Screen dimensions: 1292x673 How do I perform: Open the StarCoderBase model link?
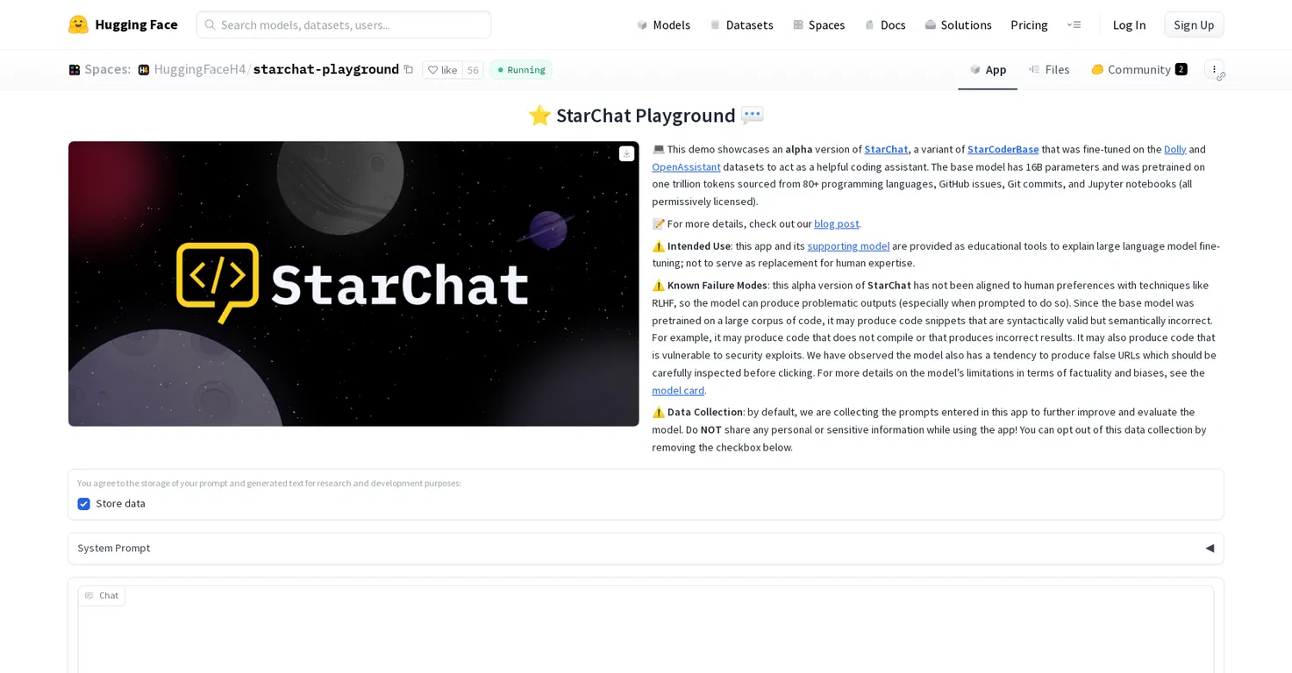(1003, 149)
